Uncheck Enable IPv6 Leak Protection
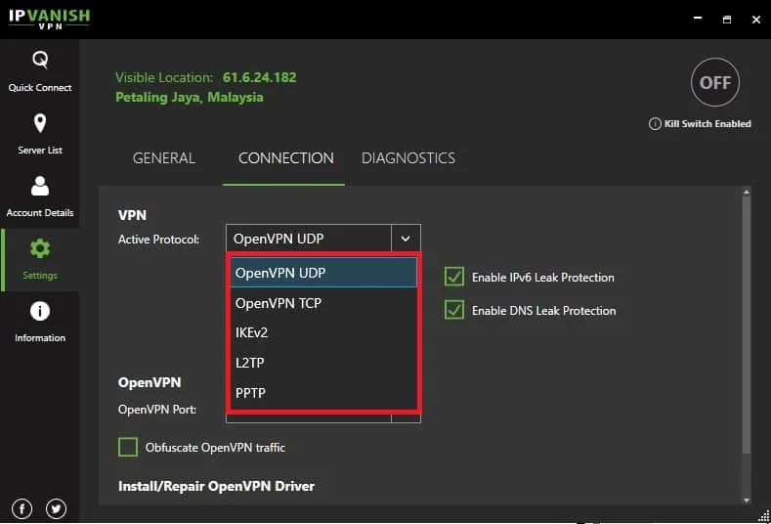Viewport: 771px width, 524px height. click(x=453, y=277)
